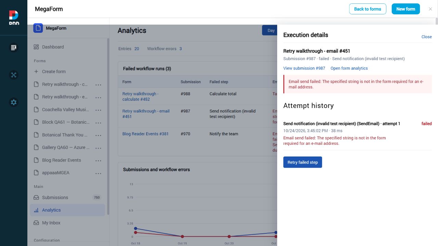Click the Analytics bar chart icon
The height and width of the screenshot is (246, 438).
[x=36, y=210]
